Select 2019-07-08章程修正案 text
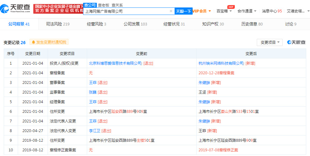Screen dimensions: 310x156 [218, 150]
